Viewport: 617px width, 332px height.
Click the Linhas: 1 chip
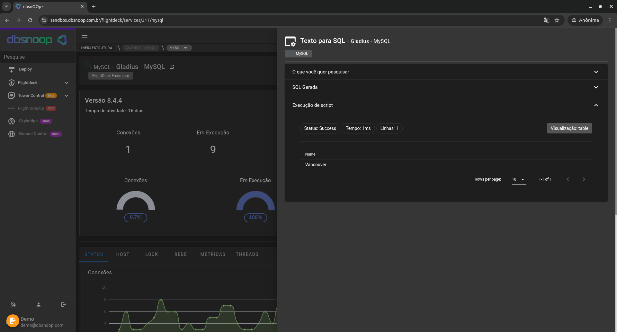[x=389, y=128]
